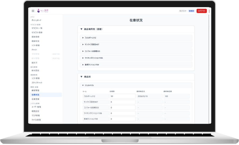The image size is (239, 145).
Task: Expand the サンライズ西宮407 room panel
Action: (136, 45)
